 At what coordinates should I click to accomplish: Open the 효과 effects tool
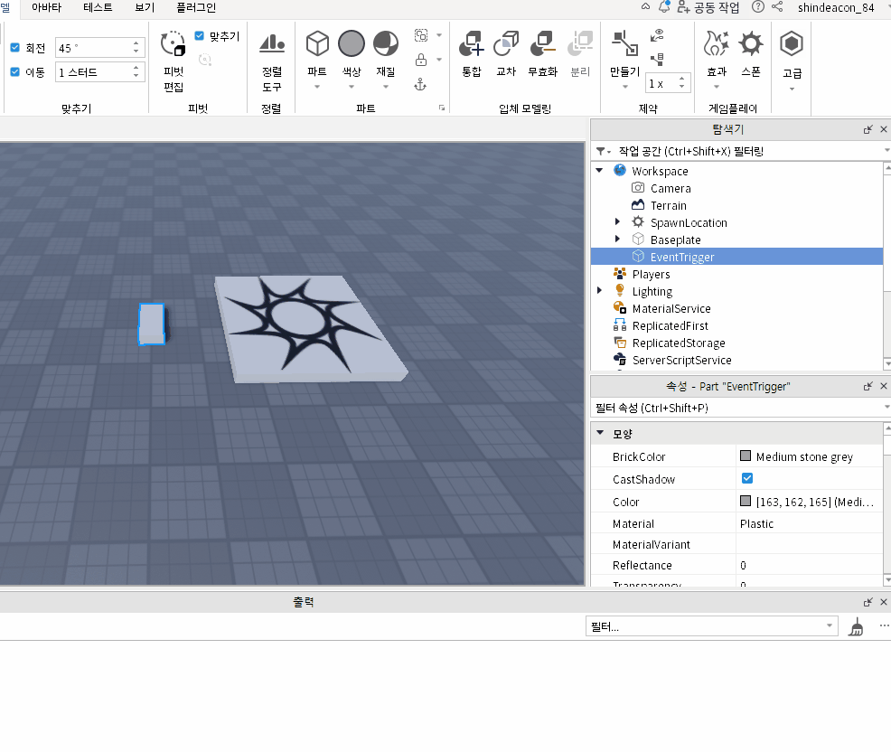[x=717, y=54]
